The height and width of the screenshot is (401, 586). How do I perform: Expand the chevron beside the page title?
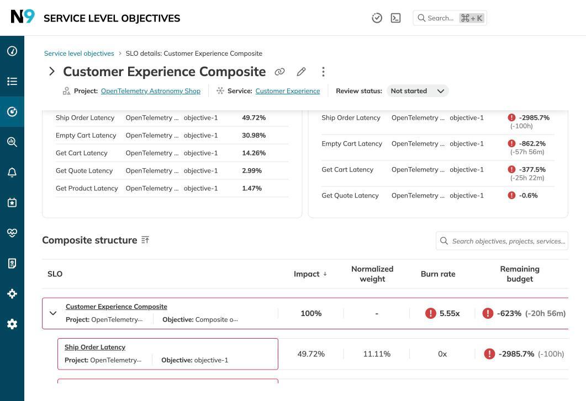52,71
